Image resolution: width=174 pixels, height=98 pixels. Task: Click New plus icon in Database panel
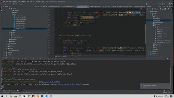click(147, 9)
